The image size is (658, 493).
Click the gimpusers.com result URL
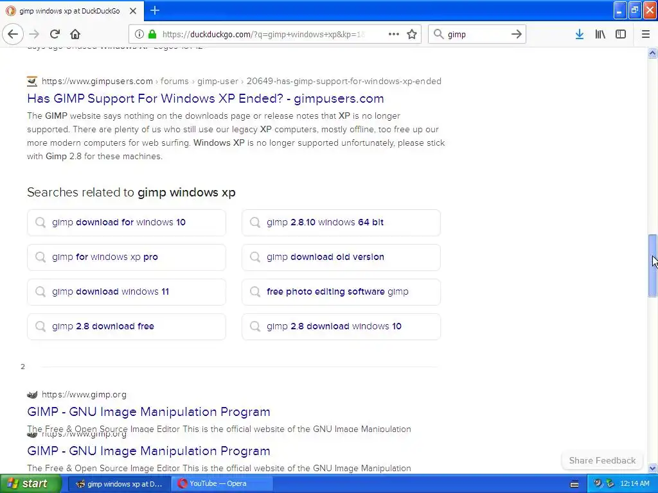tap(242, 81)
